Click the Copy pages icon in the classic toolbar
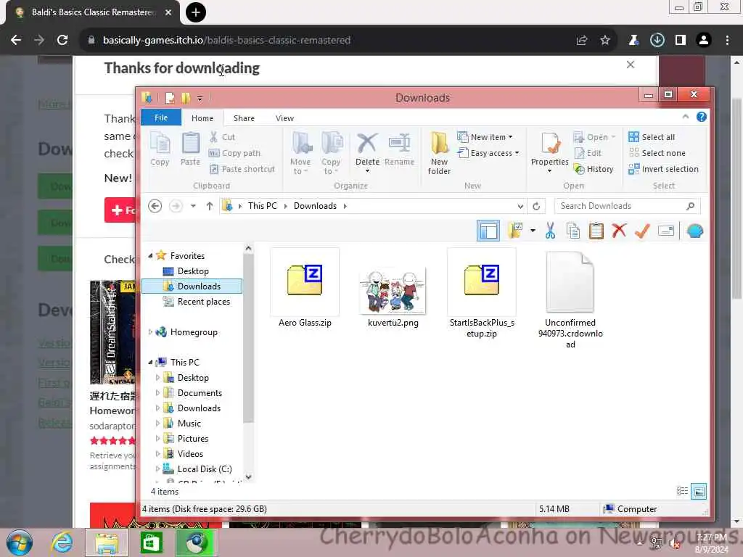Viewport: 743px width, 557px height. click(573, 231)
